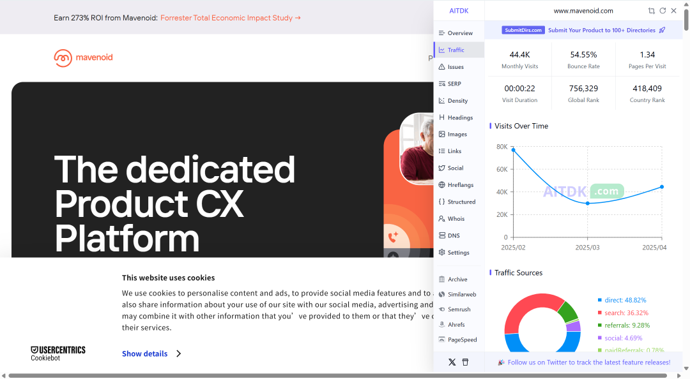Click the elderly man photo thumbnail
690x379 pixels.
click(417, 148)
